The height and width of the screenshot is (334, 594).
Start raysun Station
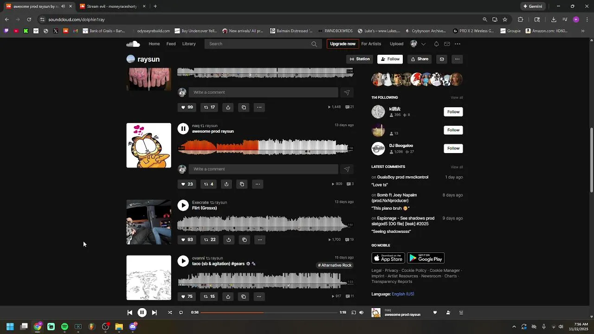point(360,59)
